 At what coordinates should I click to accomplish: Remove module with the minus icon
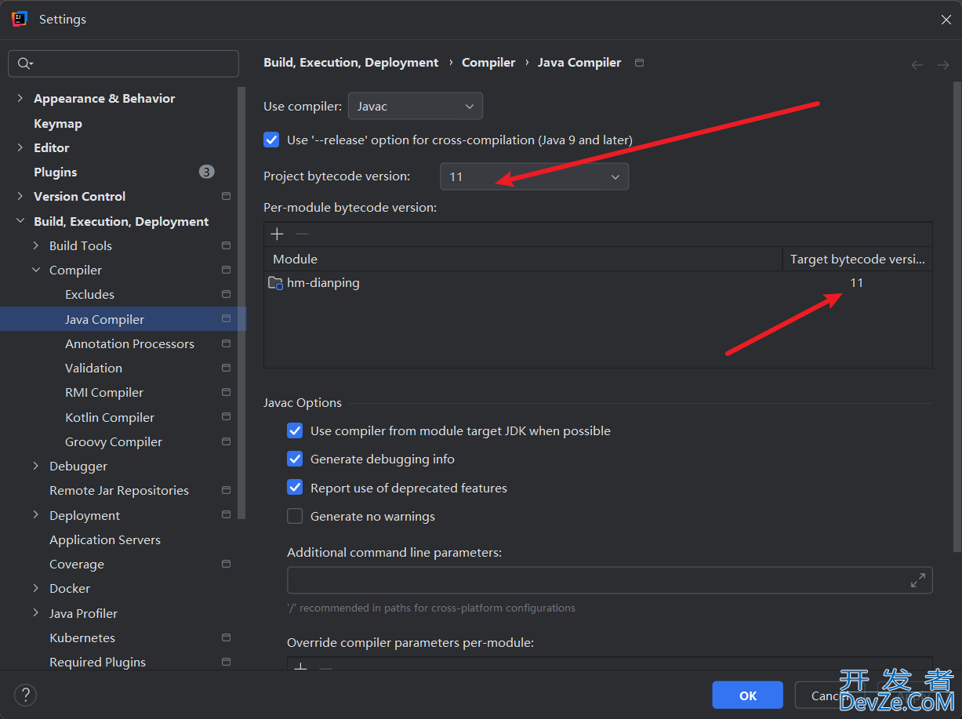302,234
